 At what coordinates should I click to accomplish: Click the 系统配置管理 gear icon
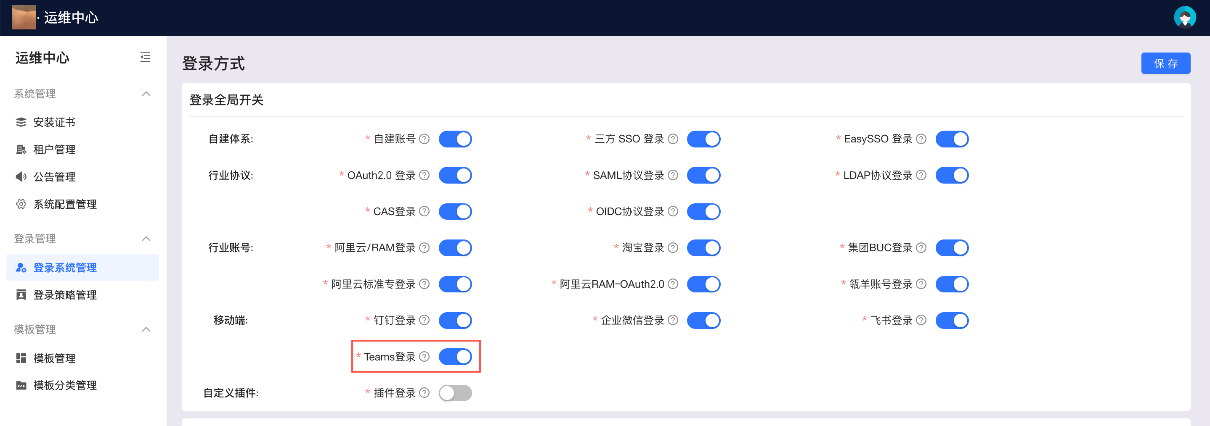click(21, 204)
